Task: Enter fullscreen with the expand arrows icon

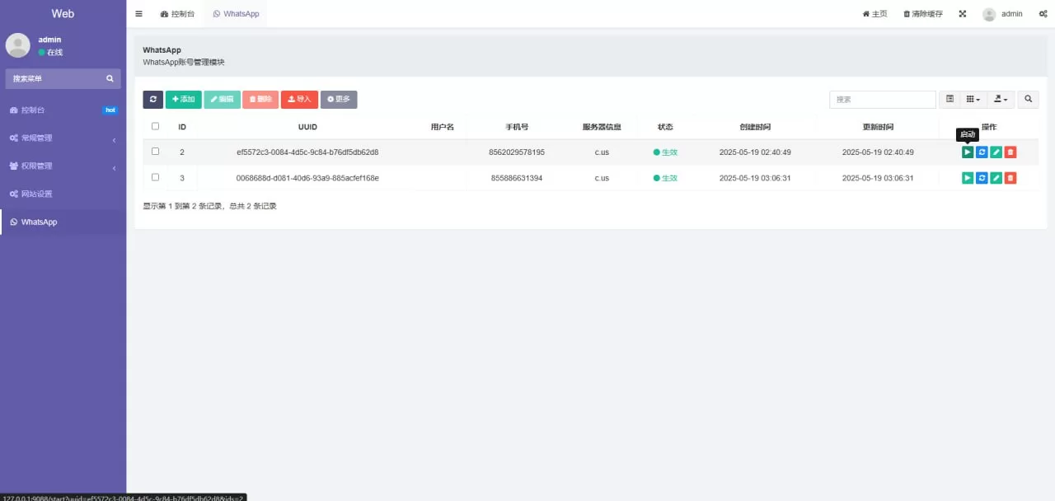Action: [x=962, y=14]
